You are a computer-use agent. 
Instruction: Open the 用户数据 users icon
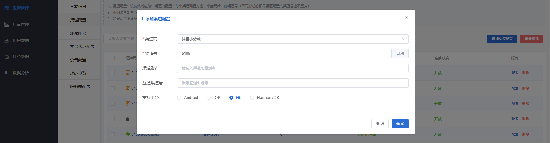tap(7, 41)
